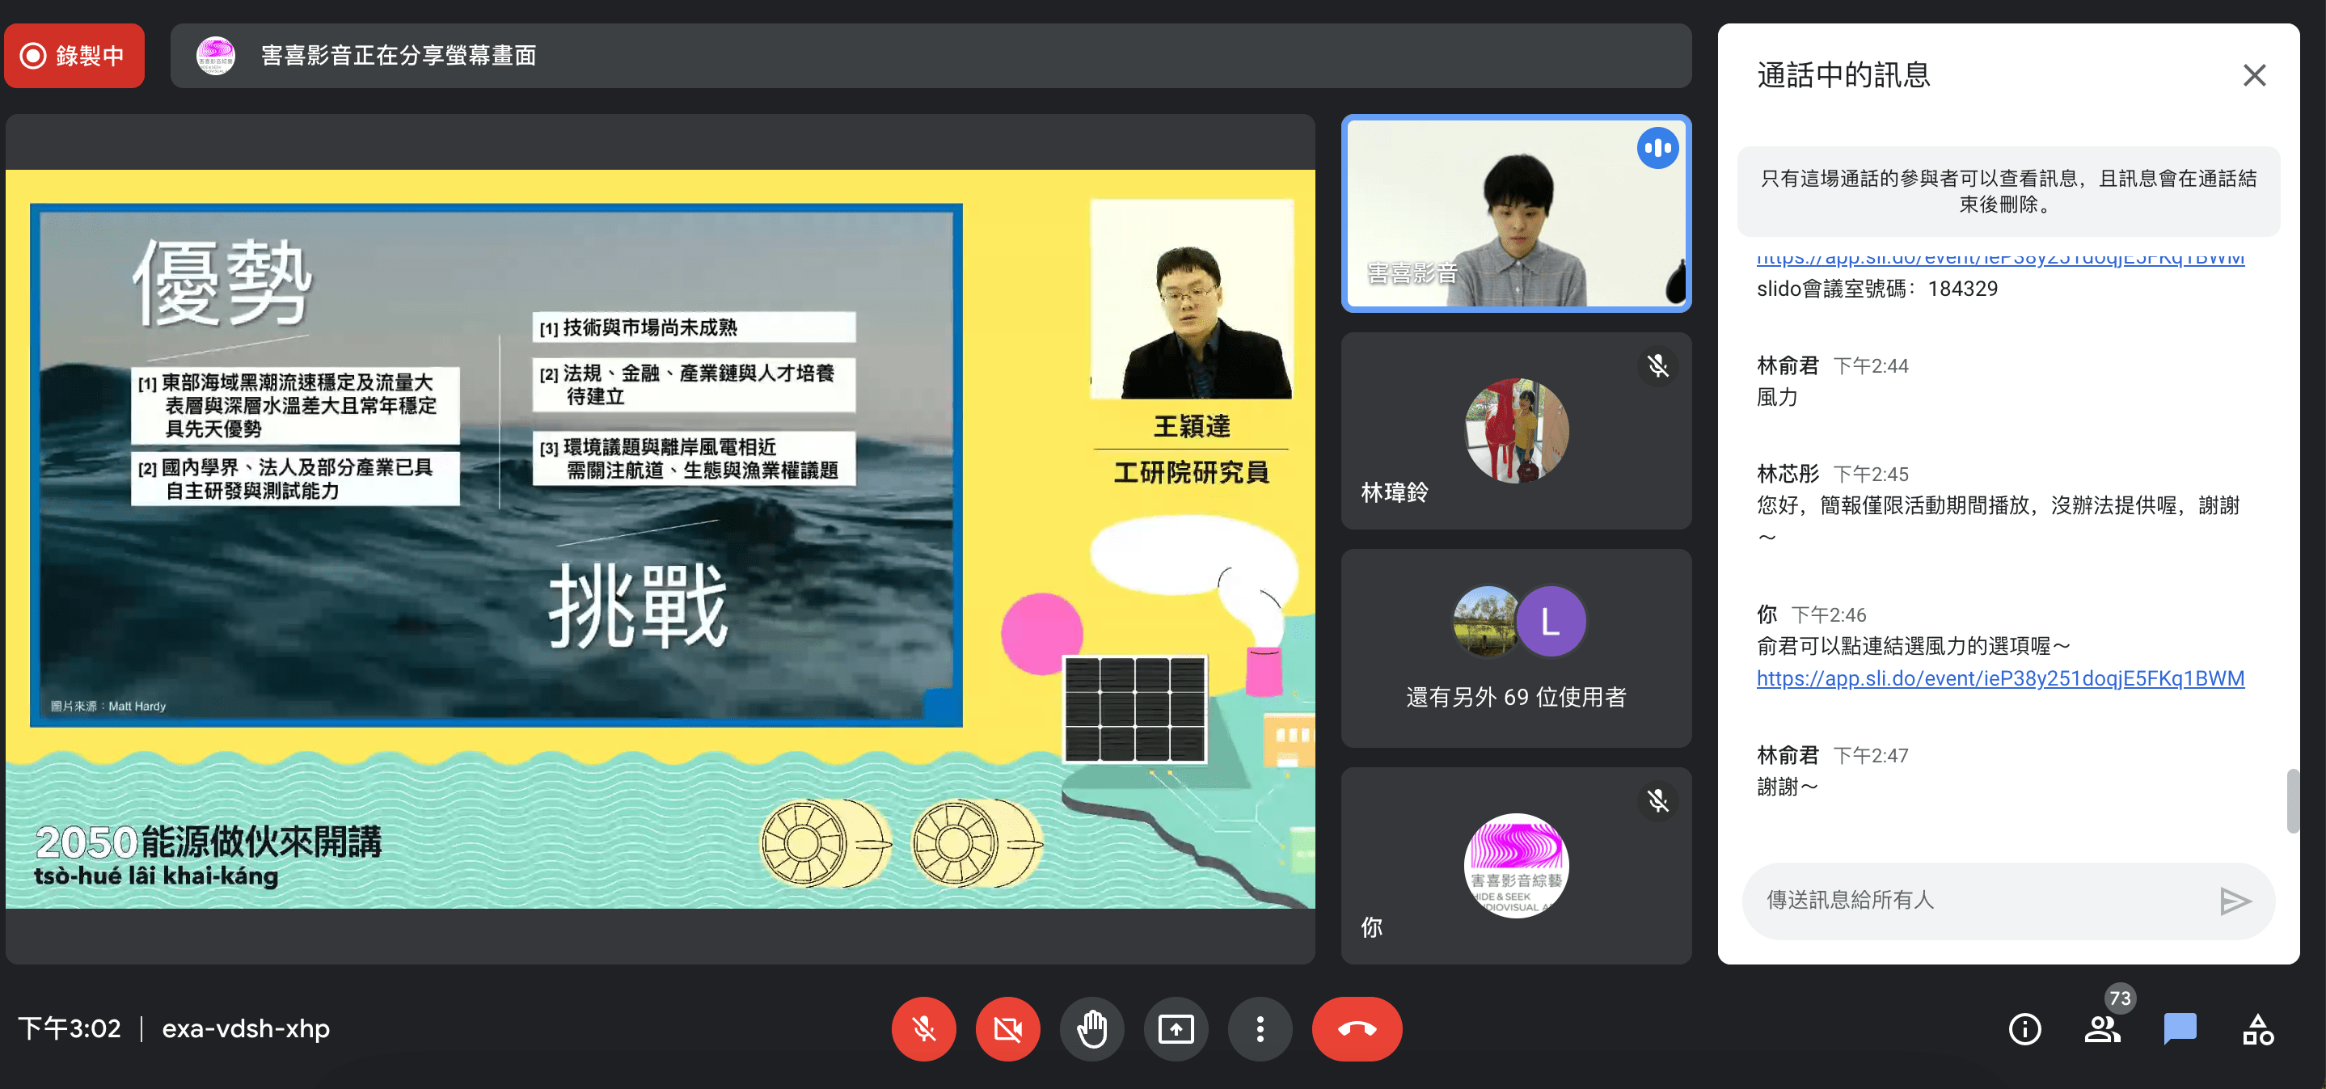Click the red recording indicator
The height and width of the screenshot is (1089, 2326).
74,56
